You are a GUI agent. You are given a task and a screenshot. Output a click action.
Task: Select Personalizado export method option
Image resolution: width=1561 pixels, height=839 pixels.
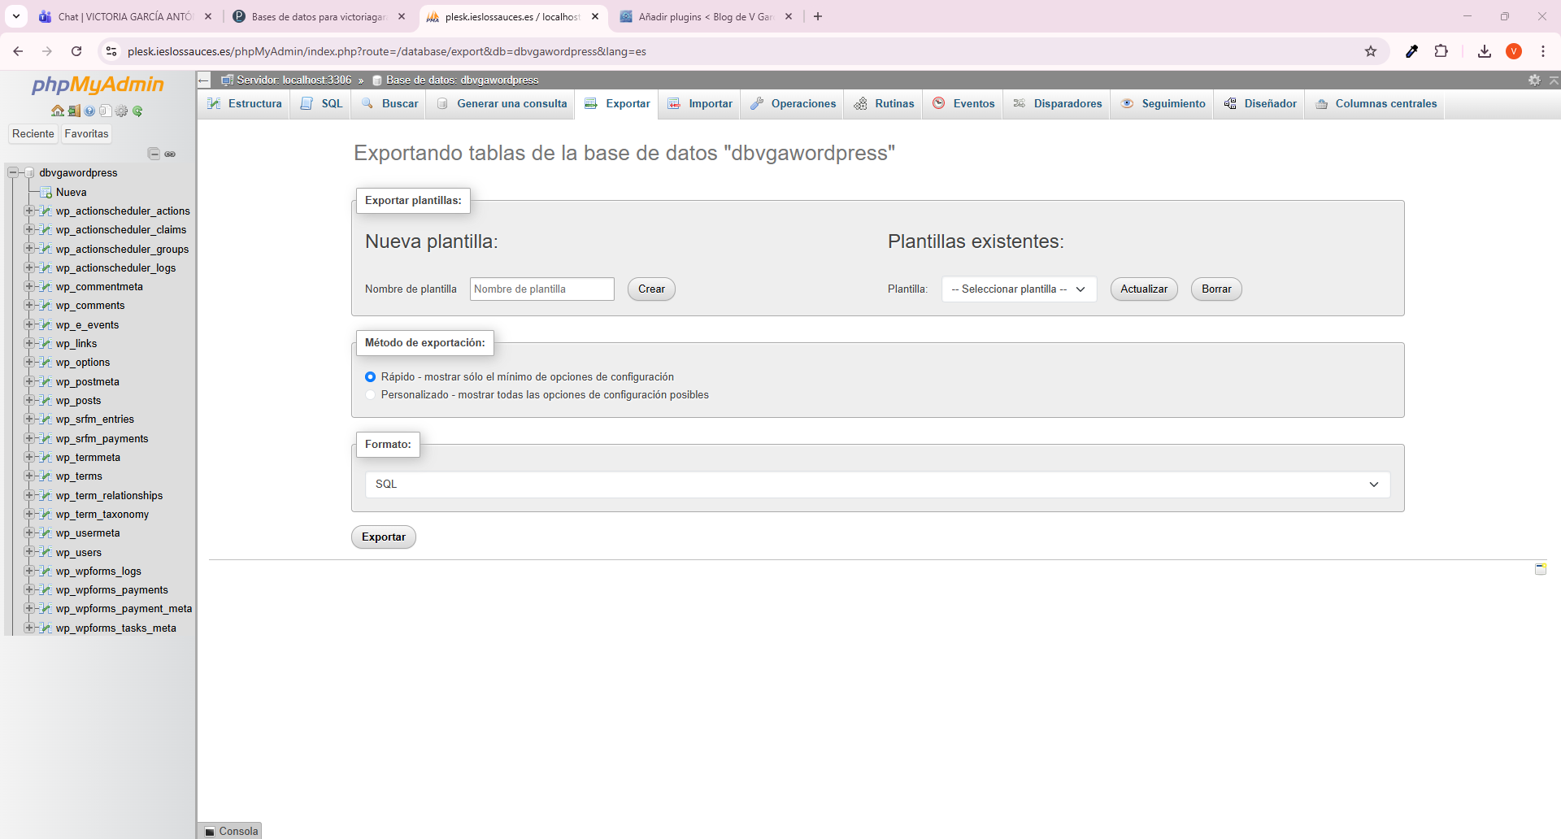[x=371, y=395]
